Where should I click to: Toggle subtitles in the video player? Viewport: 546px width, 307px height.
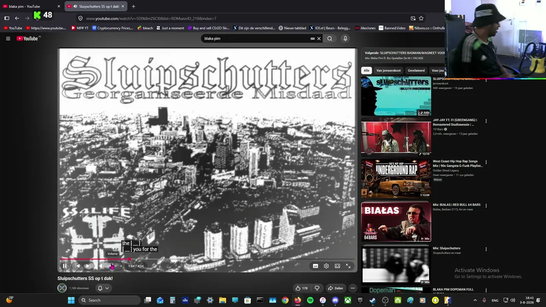tap(315, 266)
